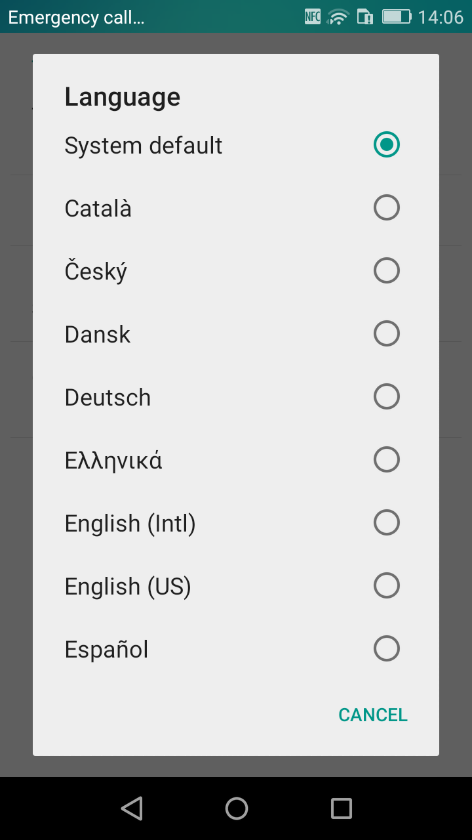
Task: Open Recent apps square icon
Action: pos(341,808)
